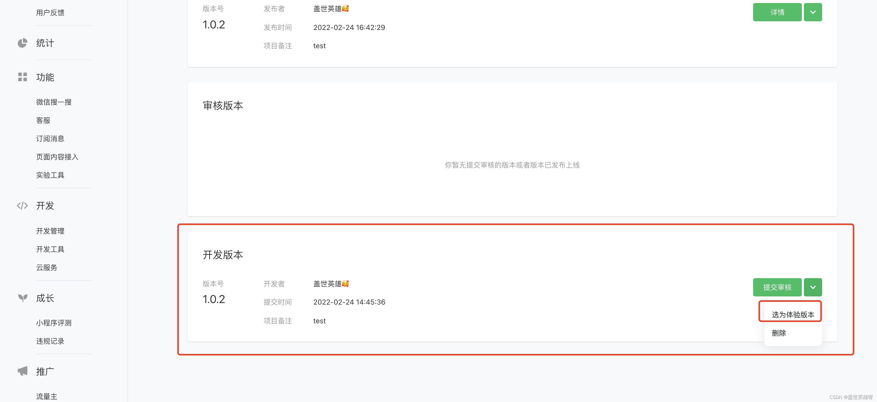
Task: Open 违规记录 sidebar item
Action: point(50,341)
